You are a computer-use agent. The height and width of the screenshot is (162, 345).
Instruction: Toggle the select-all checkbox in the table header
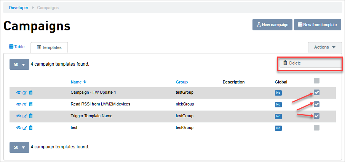pyautogui.click(x=316, y=80)
